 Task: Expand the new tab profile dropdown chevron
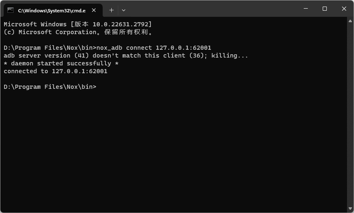coord(124,10)
